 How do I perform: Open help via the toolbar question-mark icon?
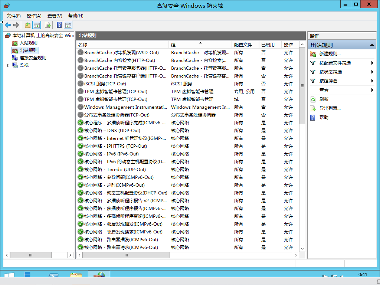click(59, 25)
